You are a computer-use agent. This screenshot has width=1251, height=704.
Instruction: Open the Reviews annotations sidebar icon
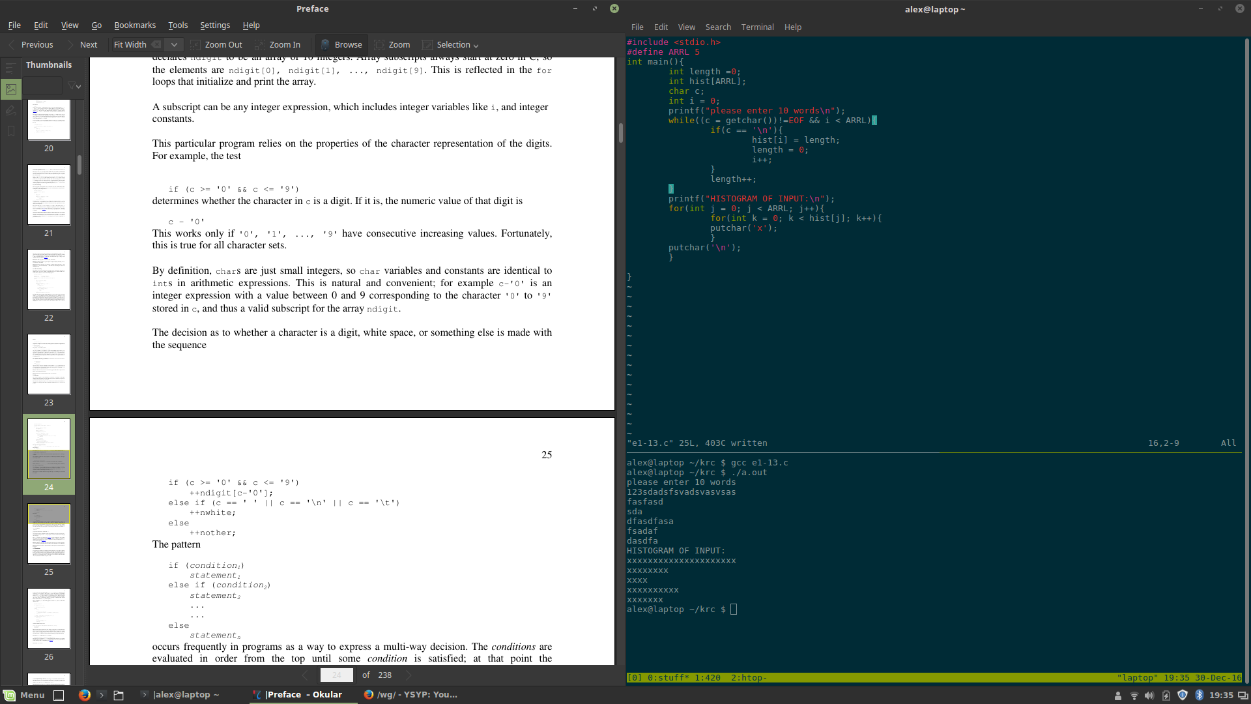point(10,110)
